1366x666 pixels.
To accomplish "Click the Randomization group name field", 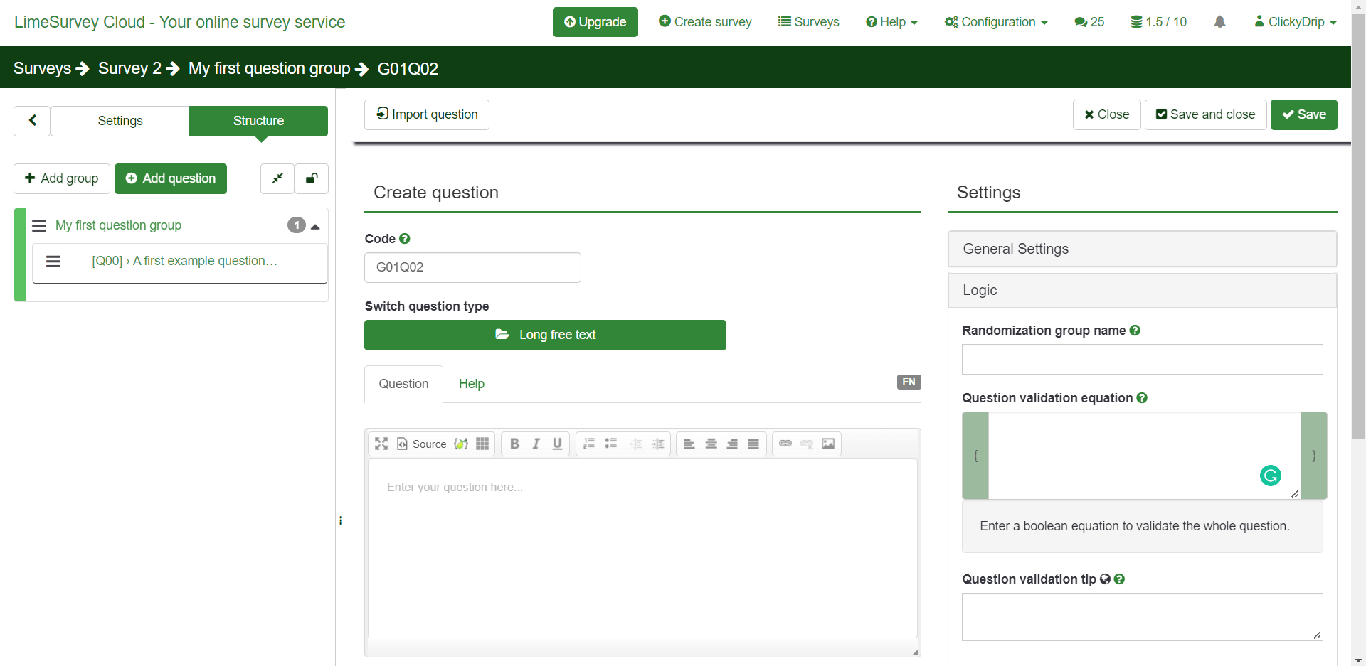I will [1142, 359].
